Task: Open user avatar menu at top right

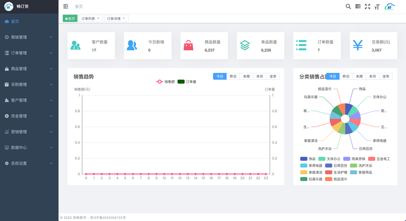Action: [390, 7]
